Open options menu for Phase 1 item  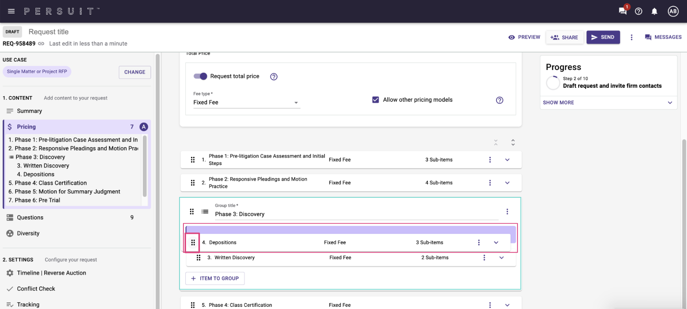pyautogui.click(x=490, y=160)
